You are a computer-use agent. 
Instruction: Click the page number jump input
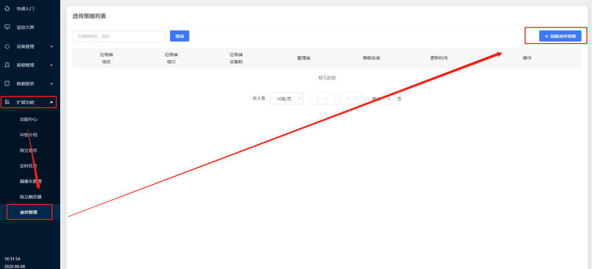coord(389,99)
